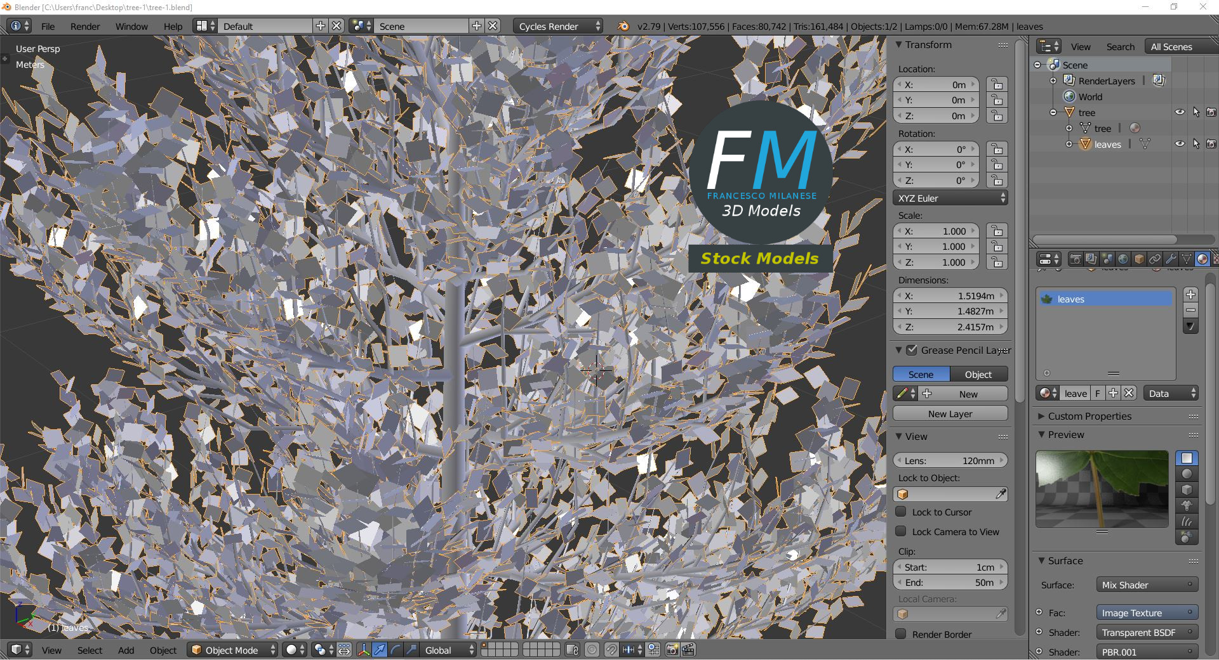Open the All Scenes outliner display dropdown
The width and height of the screenshot is (1219, 660).
[x=1182, y=46]
